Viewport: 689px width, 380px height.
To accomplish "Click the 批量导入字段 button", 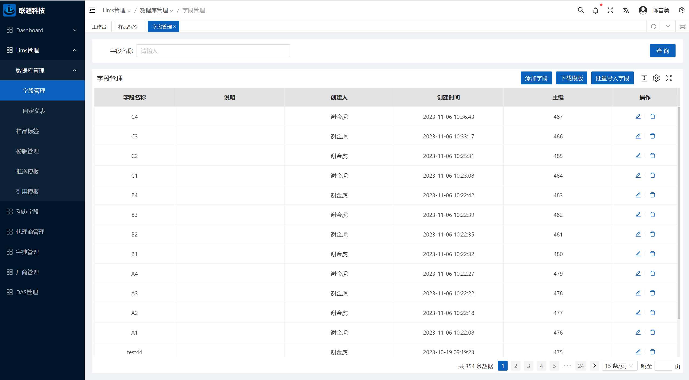I will coord(612,78).
